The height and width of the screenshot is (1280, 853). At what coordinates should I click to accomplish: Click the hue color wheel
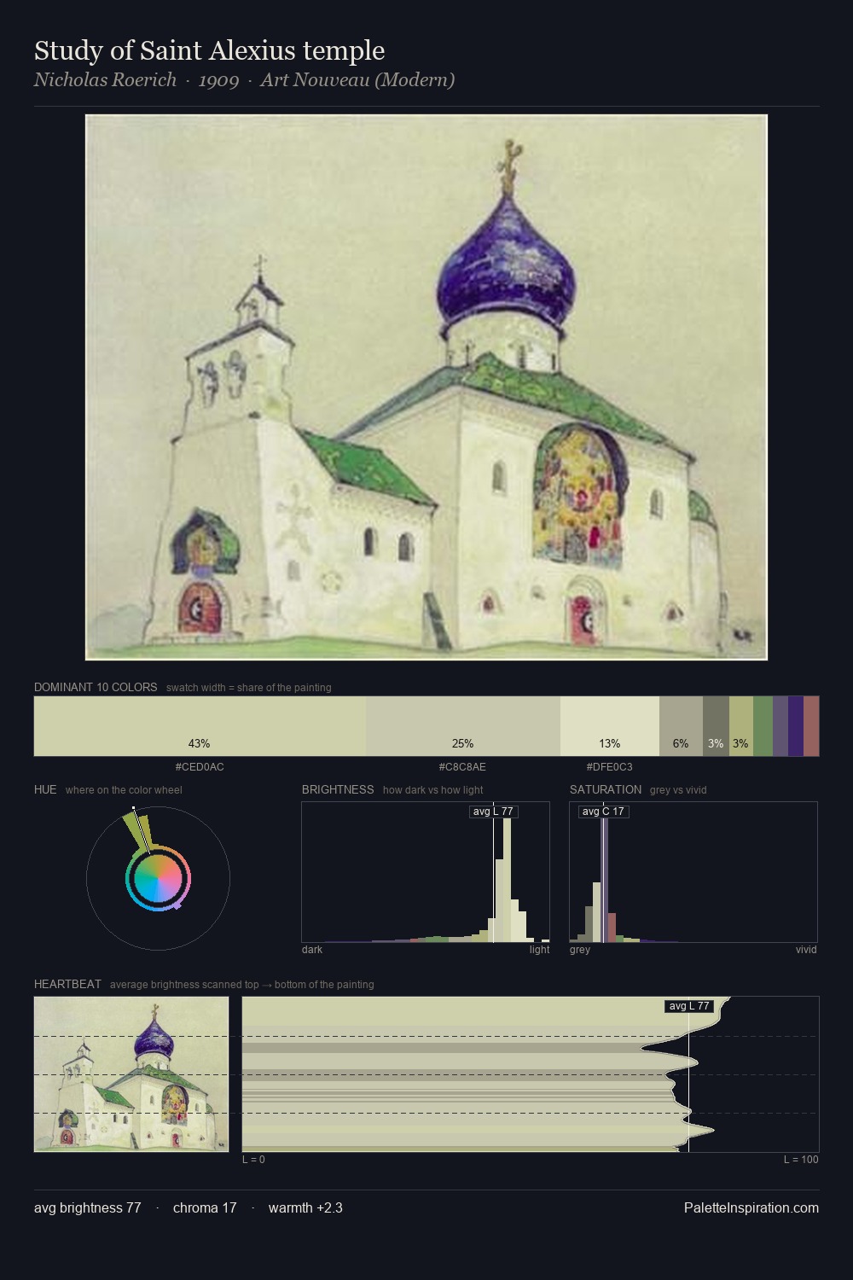click(x=158, y=878)
